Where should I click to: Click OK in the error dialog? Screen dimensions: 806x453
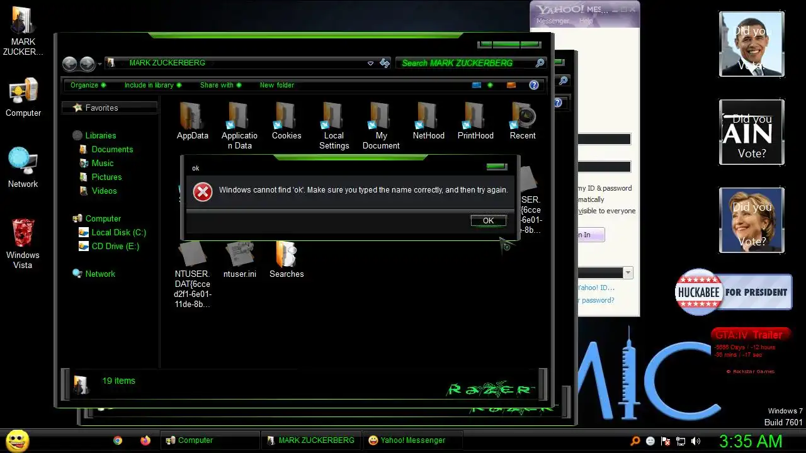pyautogui.click(x=488, y=221)
